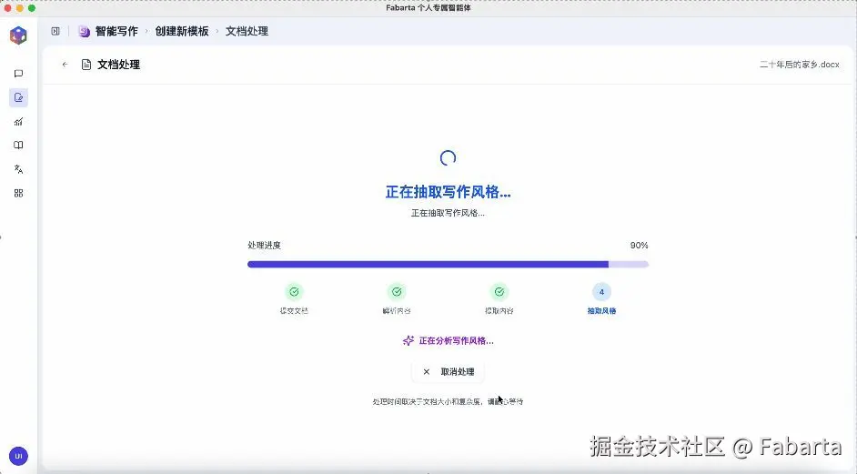Viewport: 857px width, 474px height.
Task: Click the document icon beside 文档处理
Action: coord(86,65)
